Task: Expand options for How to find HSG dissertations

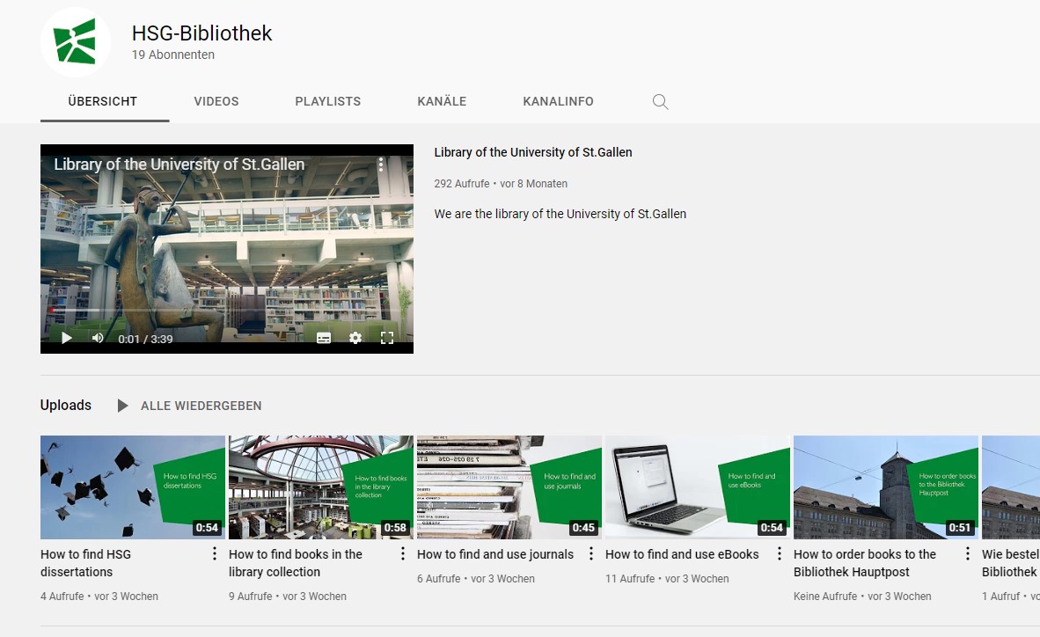Action: (215, 554)
